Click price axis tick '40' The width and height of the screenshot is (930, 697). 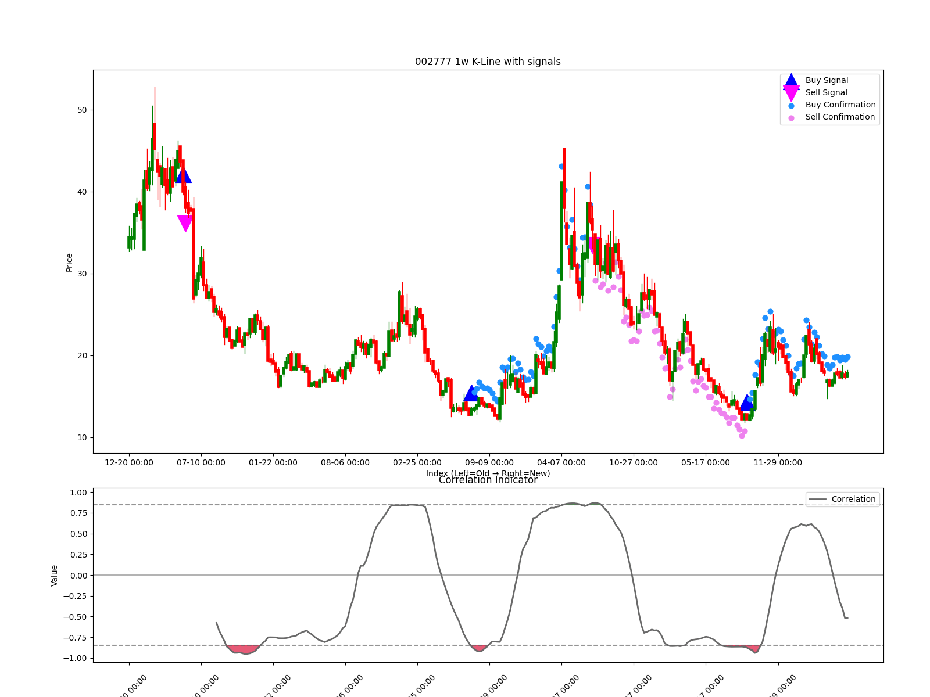[82, 192]
